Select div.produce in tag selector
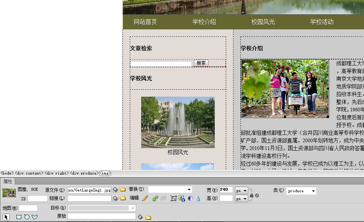Screen dimensions: 364x222 tap(84, 173)
